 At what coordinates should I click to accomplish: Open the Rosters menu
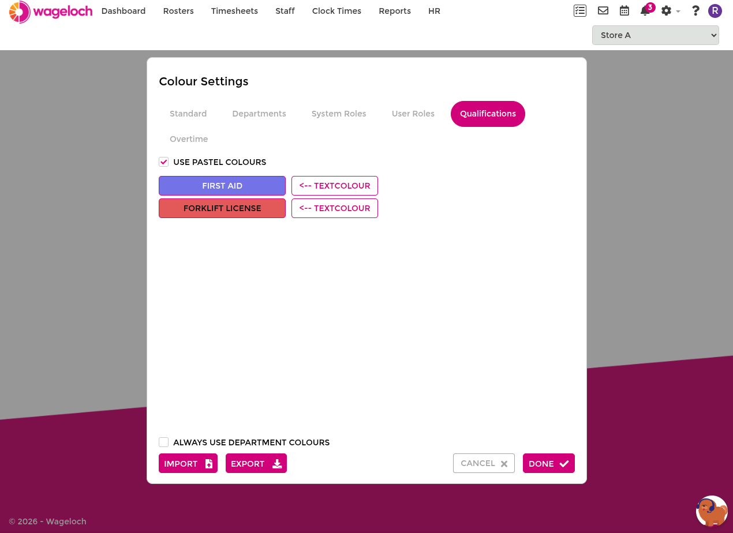[x=178, y=11]
